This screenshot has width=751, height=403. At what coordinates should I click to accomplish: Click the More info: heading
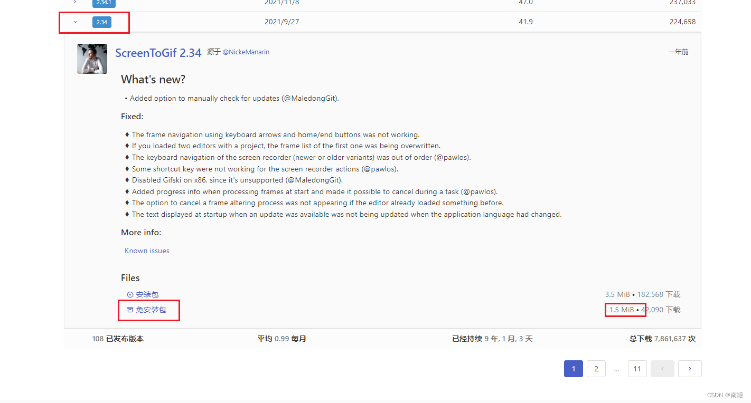[141, 233]
